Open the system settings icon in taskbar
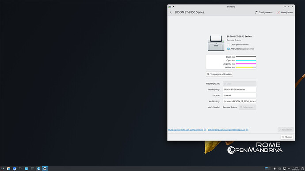 coord(20,168)
